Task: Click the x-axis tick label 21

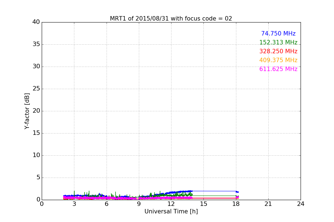Action: (268, 204)
